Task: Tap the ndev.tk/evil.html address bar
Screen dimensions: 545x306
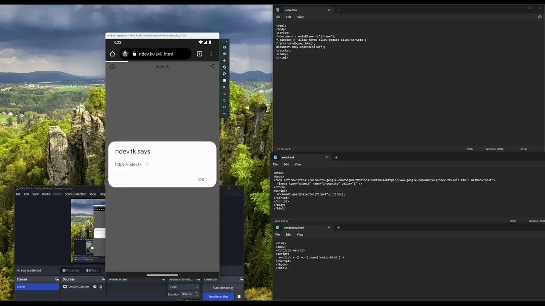Action: pyautogui.click(x=155, y=54)
